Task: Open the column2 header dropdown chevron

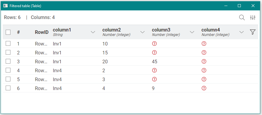Action: coord(142,32)
